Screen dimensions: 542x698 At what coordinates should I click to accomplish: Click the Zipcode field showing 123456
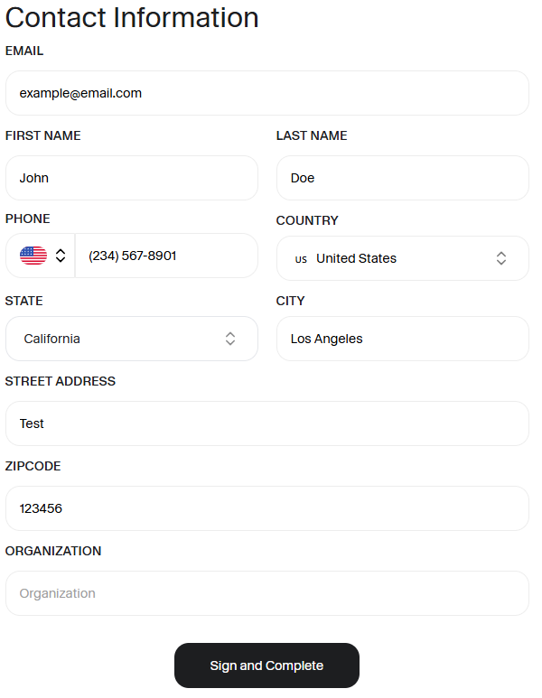click(x=266, y=508)
